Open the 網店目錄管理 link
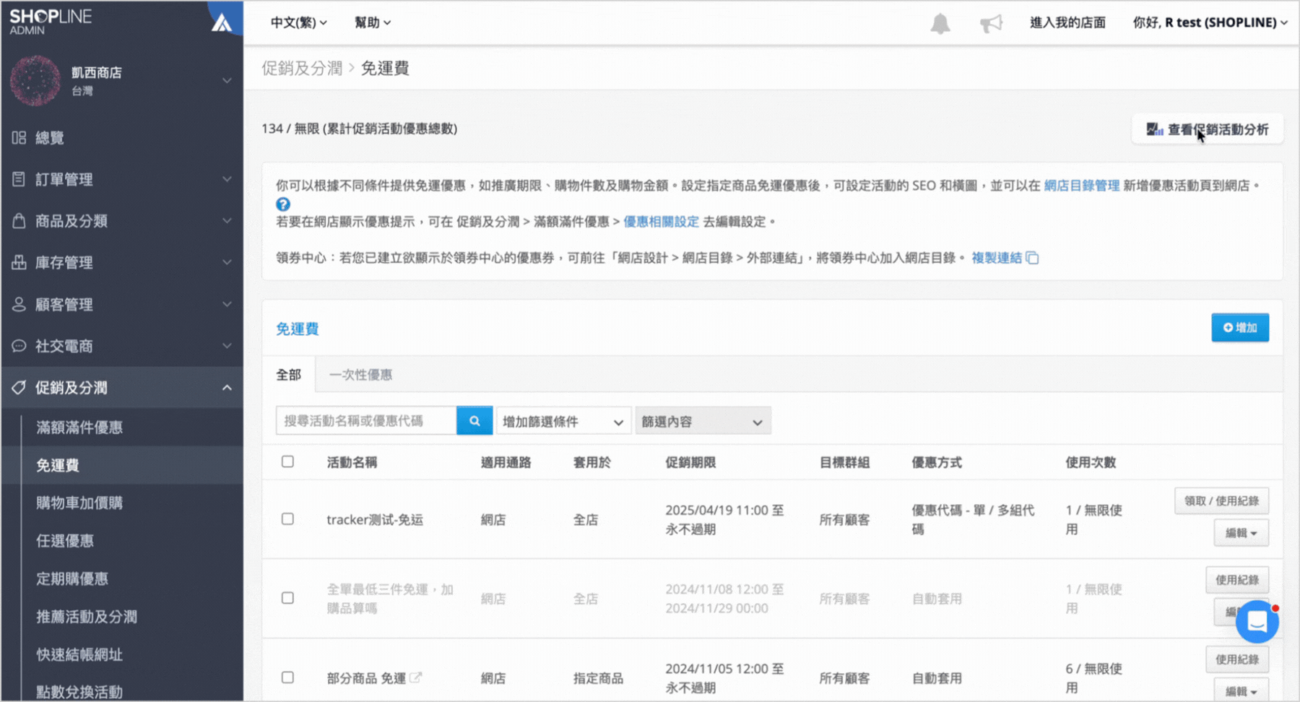 tap(1081, 186)
